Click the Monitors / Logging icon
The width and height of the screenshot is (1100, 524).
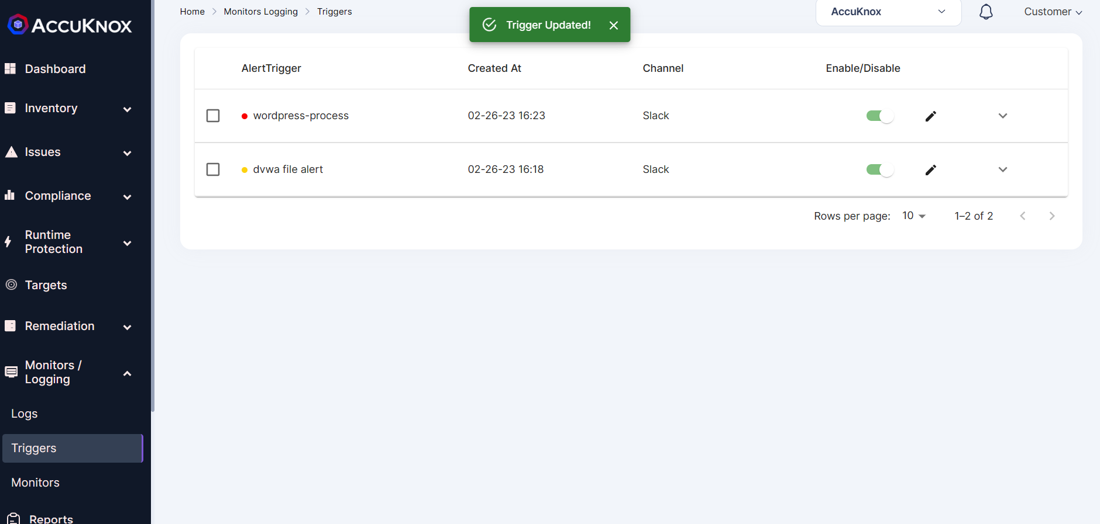pos(11,372)
